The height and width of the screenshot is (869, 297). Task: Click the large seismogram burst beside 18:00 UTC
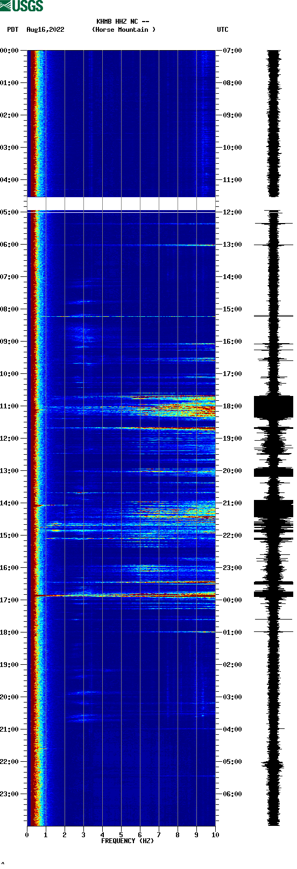pyautogui.click(x=273, y=407)
